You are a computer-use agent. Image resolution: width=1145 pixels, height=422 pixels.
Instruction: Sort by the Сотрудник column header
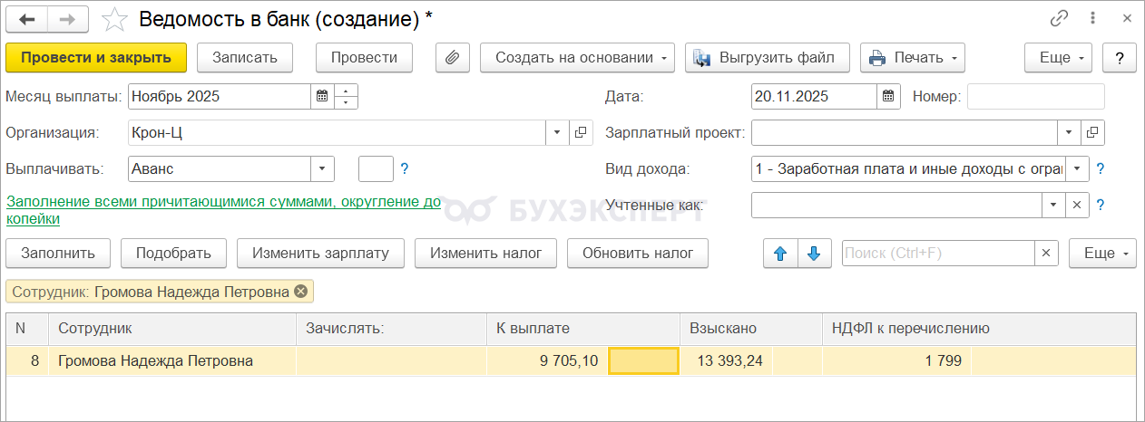(x=173, y=329)
